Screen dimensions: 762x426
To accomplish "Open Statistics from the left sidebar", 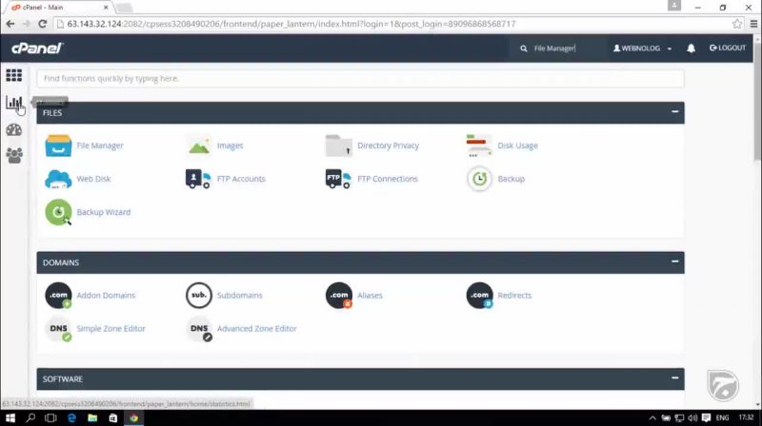I will point(14,103).
